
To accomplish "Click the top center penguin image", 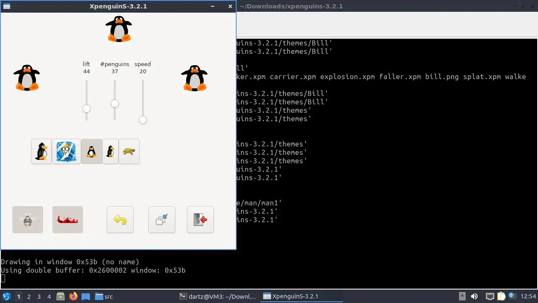I will pos(119,29).
